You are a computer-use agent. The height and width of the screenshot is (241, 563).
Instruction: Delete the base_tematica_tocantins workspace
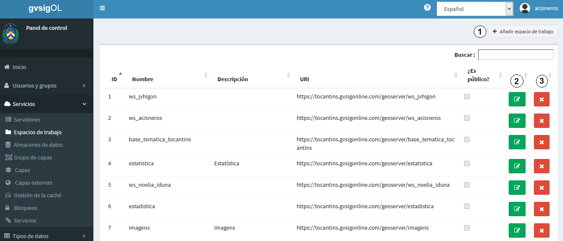542,142
